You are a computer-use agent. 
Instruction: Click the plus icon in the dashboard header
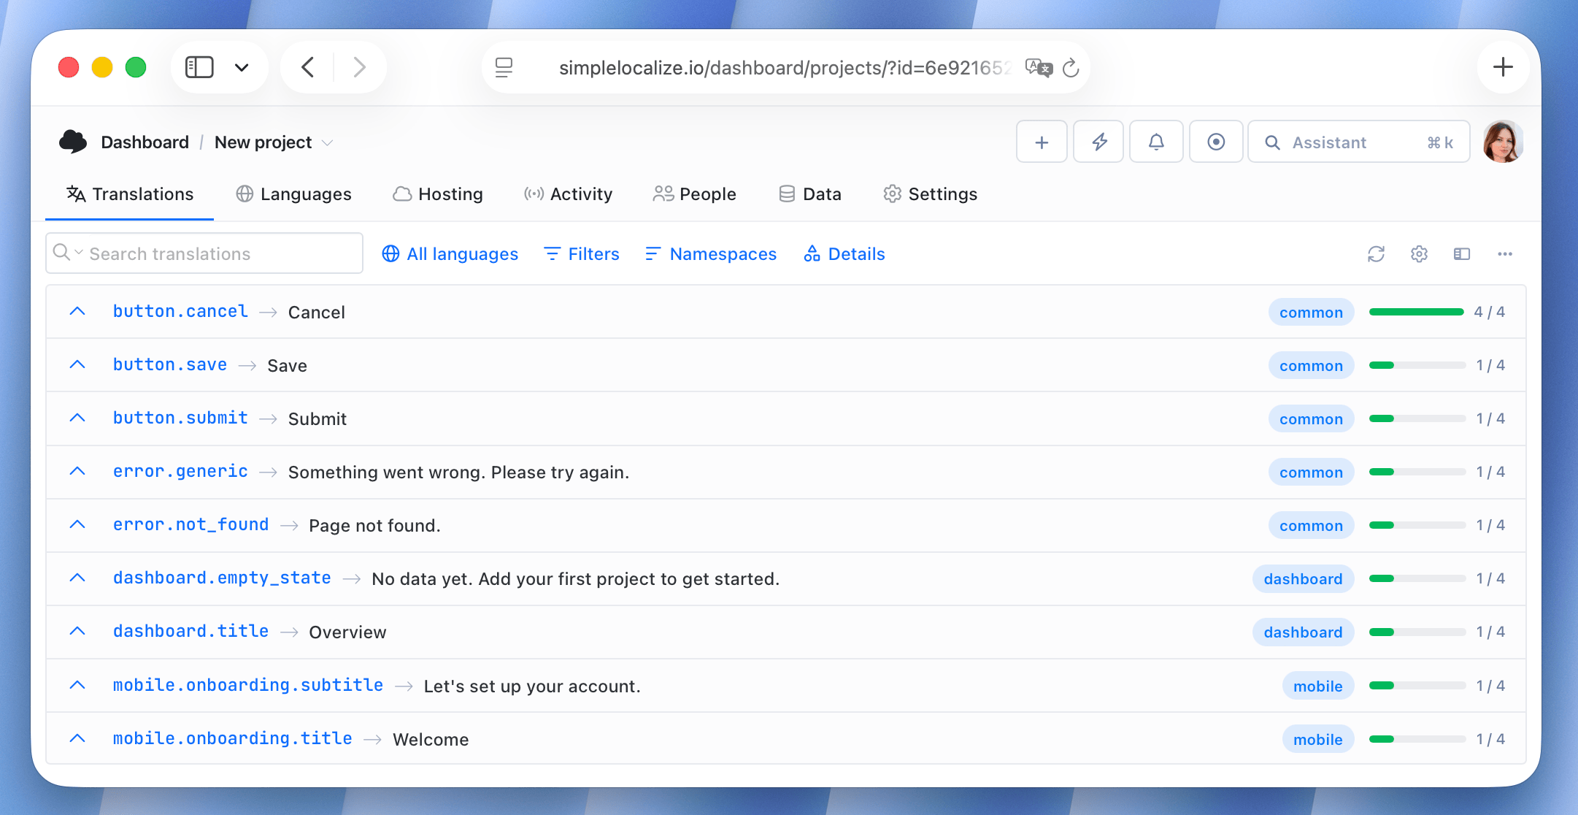tap(1042, 142)
